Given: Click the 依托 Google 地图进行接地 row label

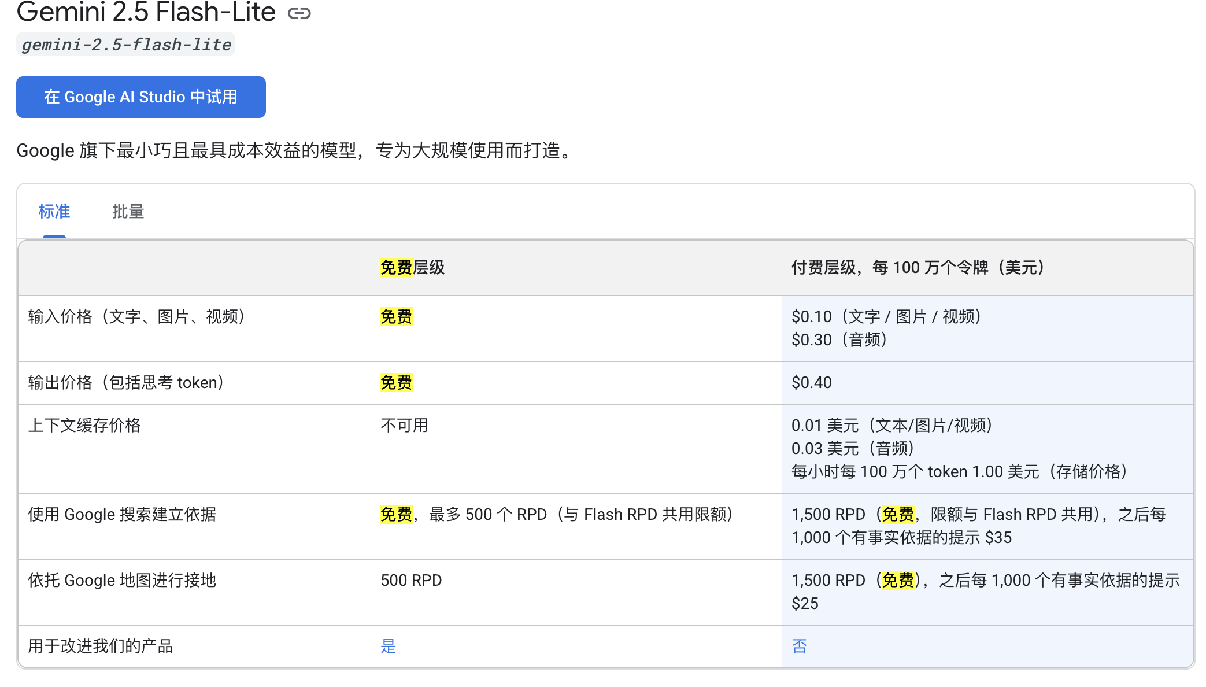Looking at the screenshot, I should coord(122,581).
